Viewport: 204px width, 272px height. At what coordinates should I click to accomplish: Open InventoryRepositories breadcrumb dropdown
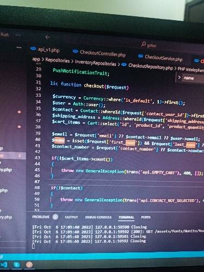95,63
